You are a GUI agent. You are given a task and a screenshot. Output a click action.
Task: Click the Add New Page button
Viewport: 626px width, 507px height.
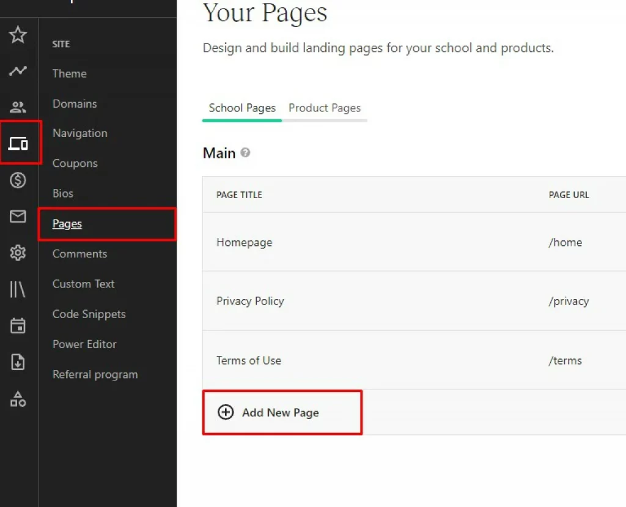pyautogui.click(x=280, y=413)
